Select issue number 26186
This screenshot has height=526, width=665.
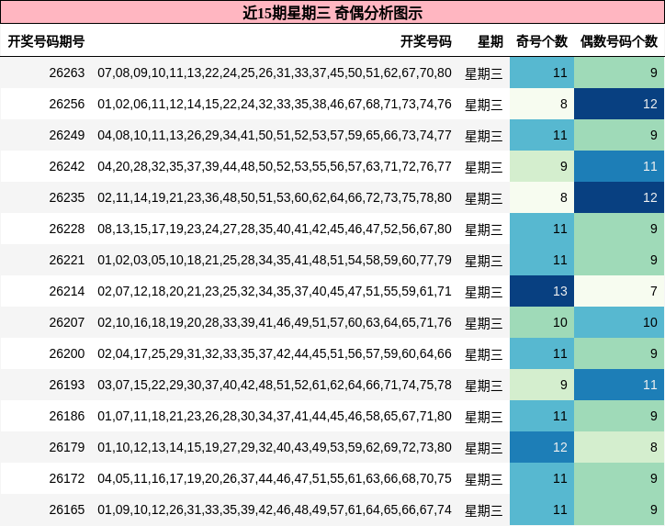pyautogui.click(x=66, y=416)
